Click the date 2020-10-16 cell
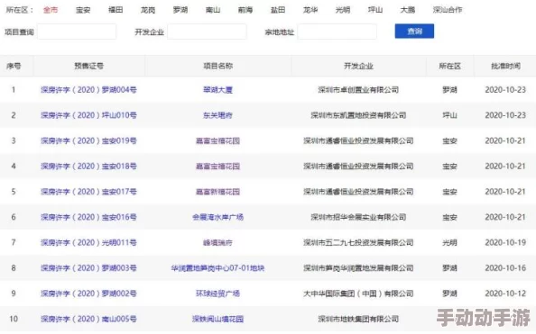The height and width of the screenshot is (334, 536). (505, 267)
